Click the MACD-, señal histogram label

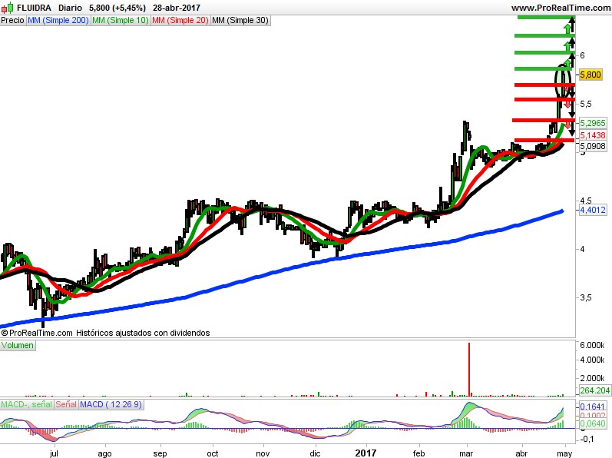coord(27,404)
